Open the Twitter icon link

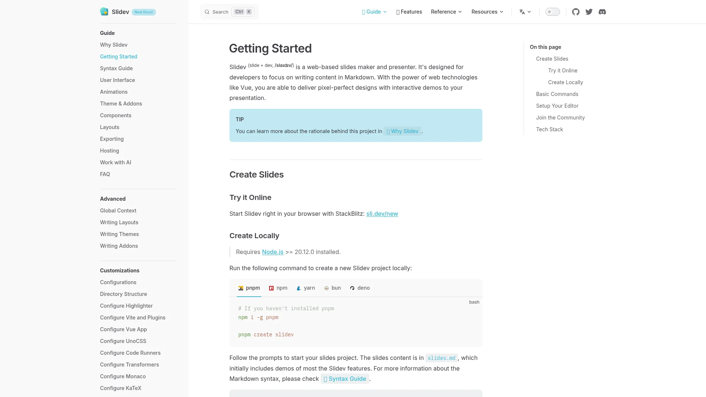point(589,12)
